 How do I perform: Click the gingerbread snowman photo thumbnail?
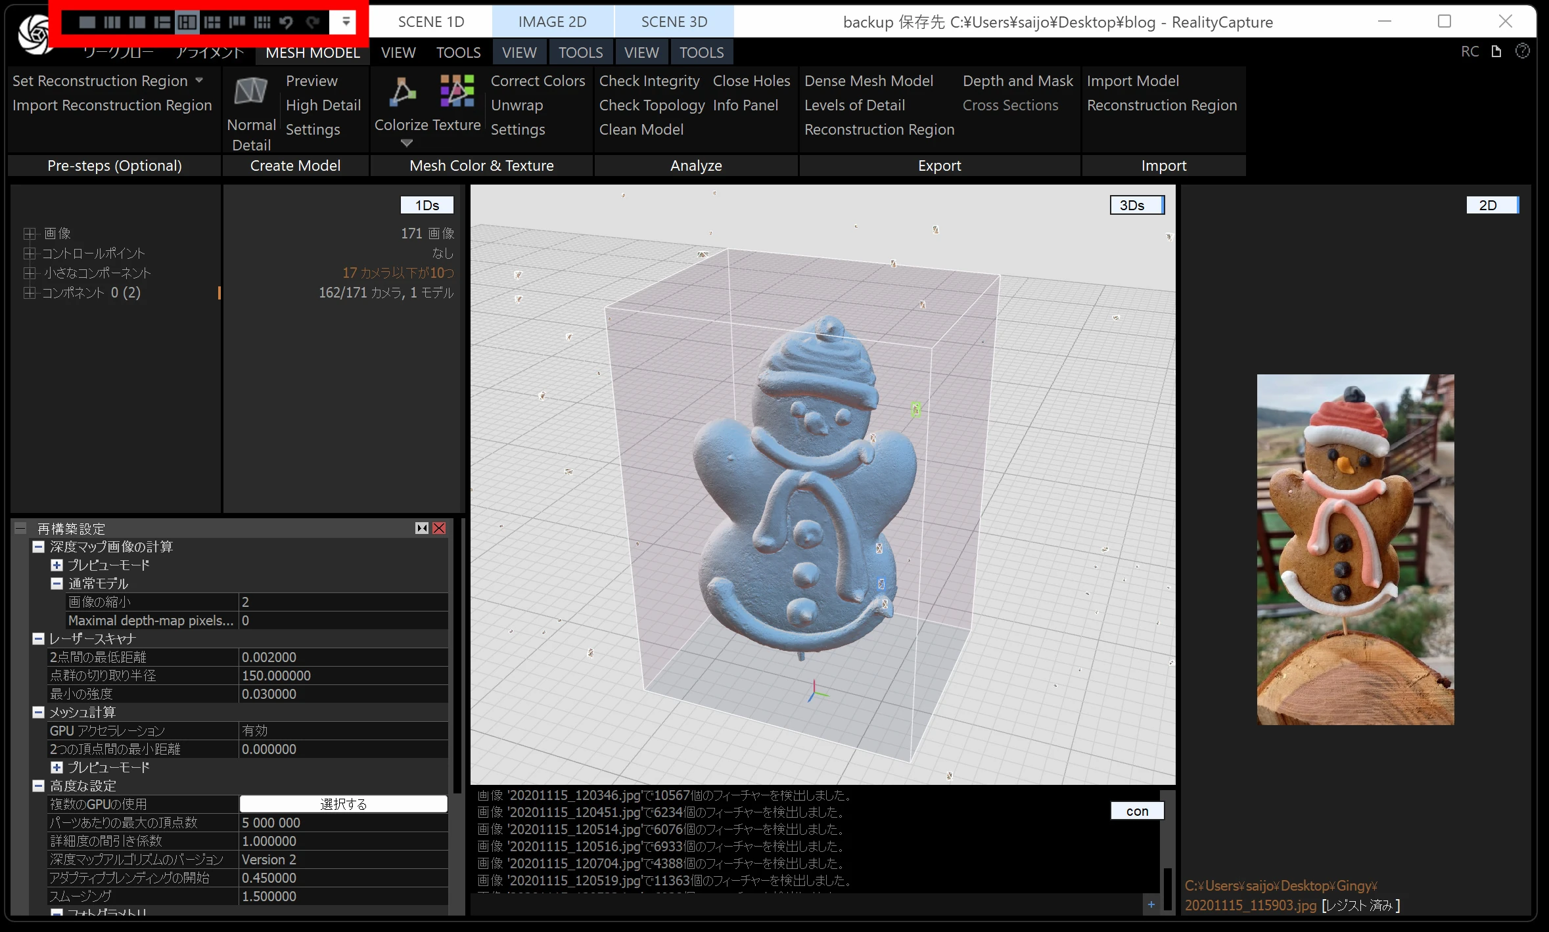(1355, 549)
